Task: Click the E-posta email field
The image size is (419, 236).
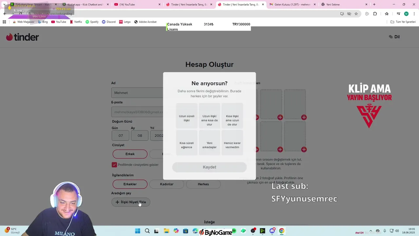Action: coord(137,112)
